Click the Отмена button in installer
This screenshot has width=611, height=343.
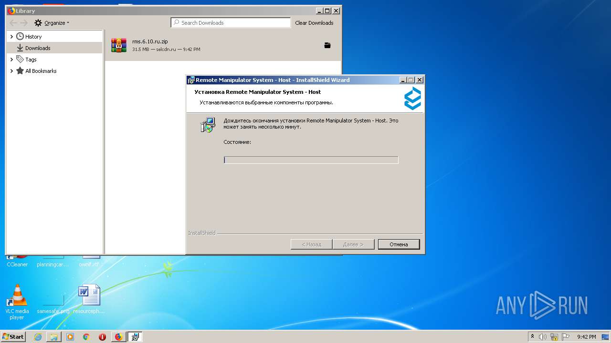click(x=399, y=244)
